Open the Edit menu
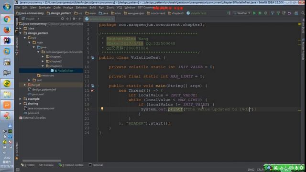Screen dimensions: 306x172 pos(25,8)
